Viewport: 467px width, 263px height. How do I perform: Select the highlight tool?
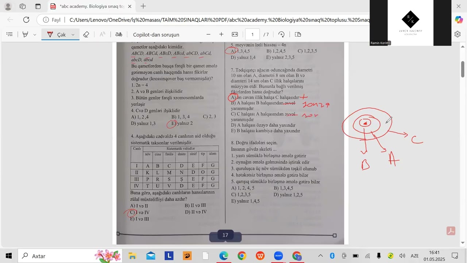[25, 34]
